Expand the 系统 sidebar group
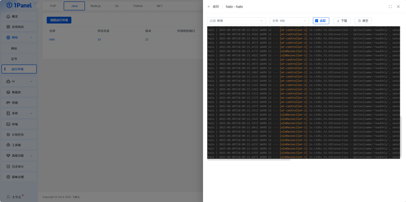Screen dimensions: 406x202 point(31,113)
